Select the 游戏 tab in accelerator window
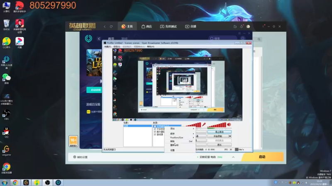The height and width of the screenshot is (186, 332). [124, 38]
